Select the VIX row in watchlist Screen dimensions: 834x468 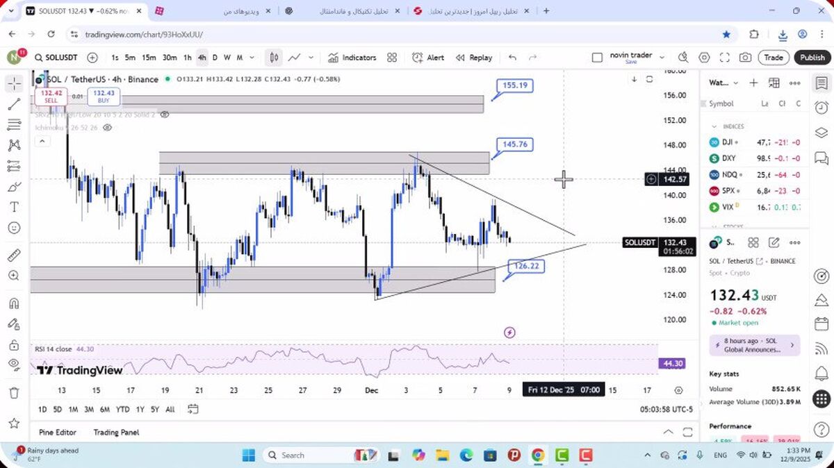[755, 207]
